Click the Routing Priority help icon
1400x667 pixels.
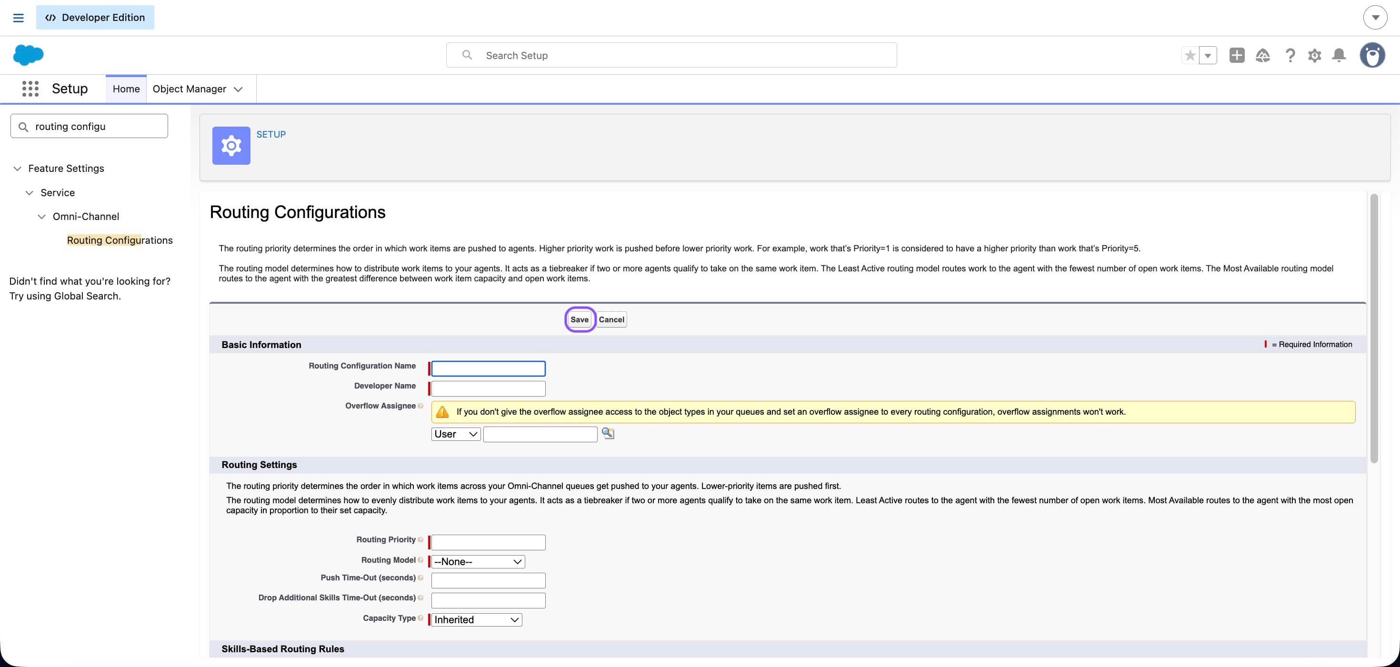[x=420, y=539]
